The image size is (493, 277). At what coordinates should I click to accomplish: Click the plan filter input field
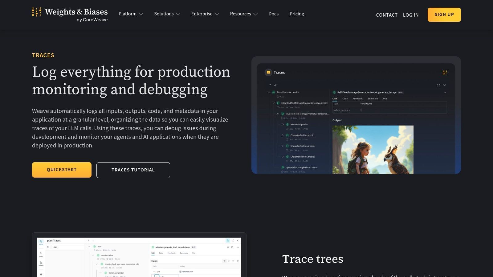pos(67,247)
